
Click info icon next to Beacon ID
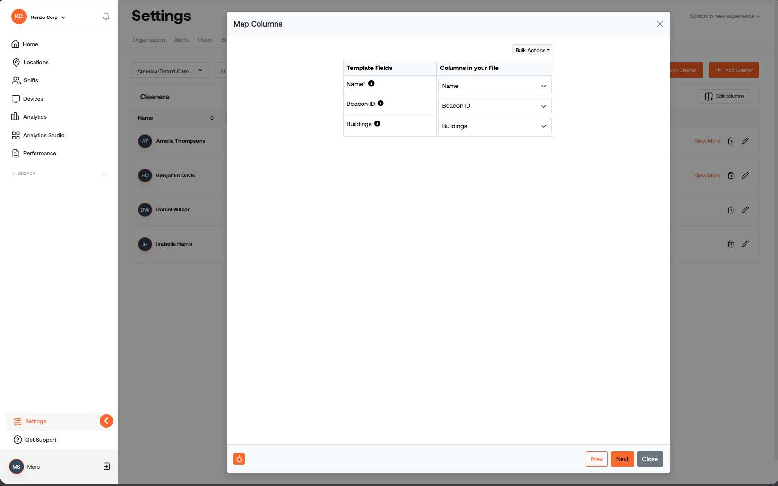[x=380, y=103]
